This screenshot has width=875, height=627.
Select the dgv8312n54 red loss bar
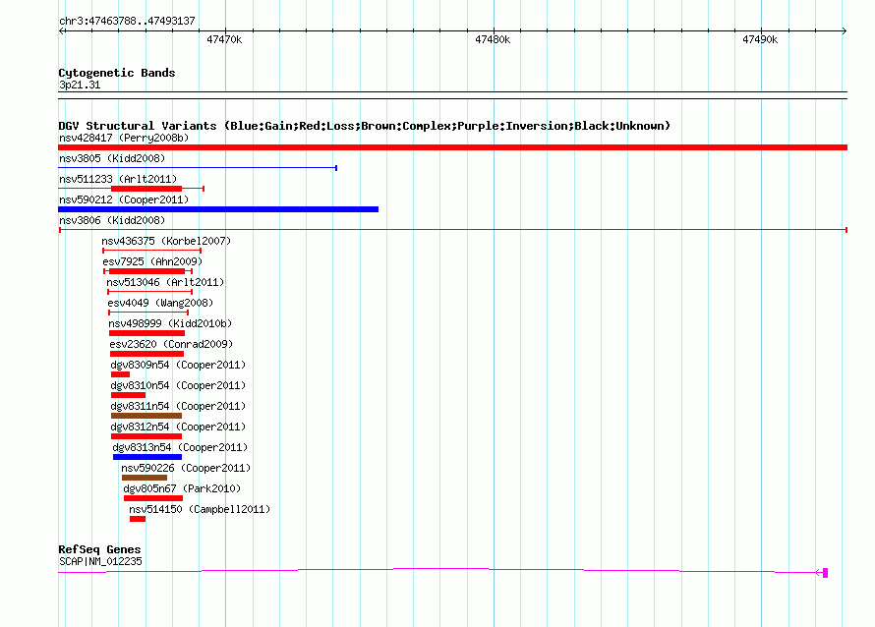pos(146,436)
